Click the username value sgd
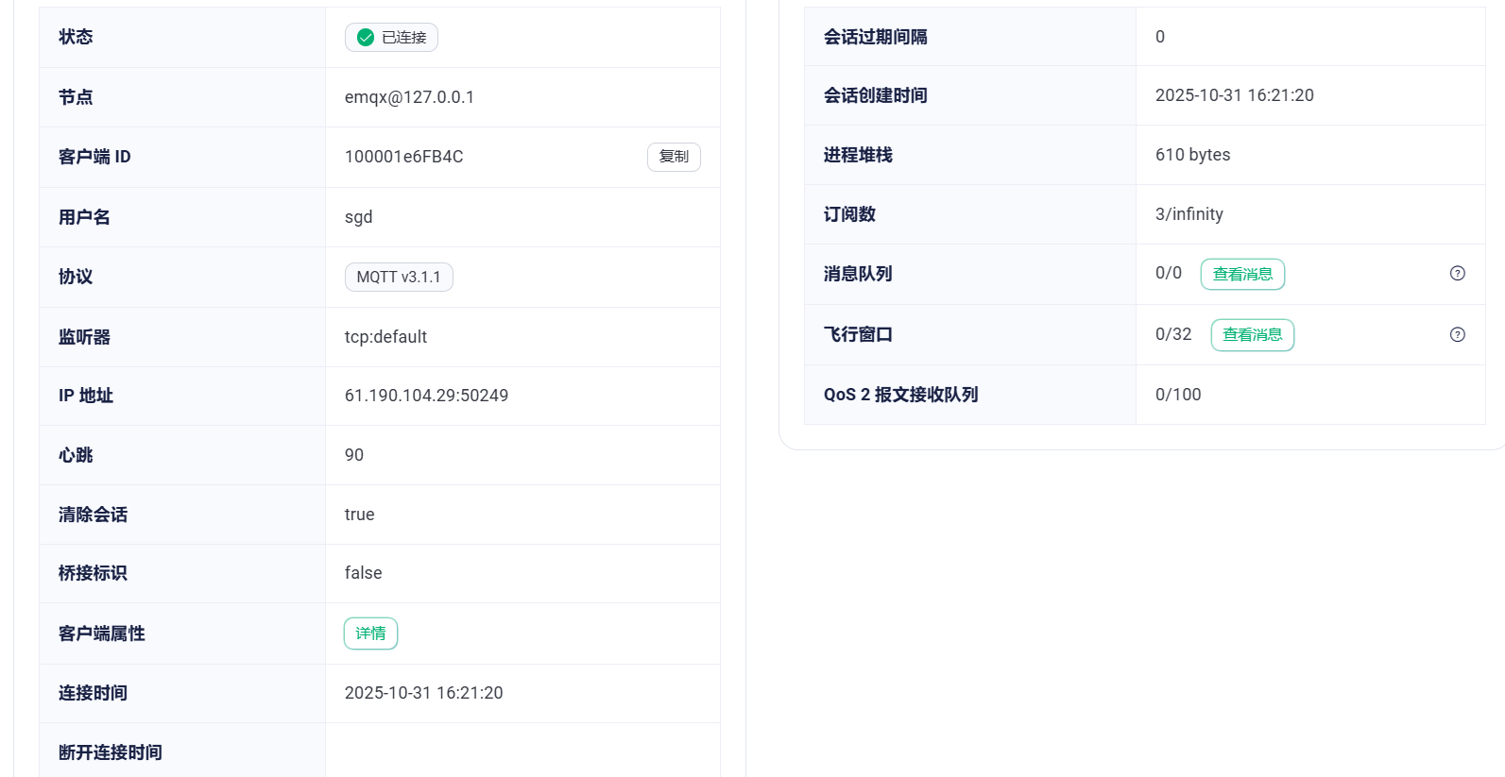This screenshot has height=777, width=1505. click(358, 217)
